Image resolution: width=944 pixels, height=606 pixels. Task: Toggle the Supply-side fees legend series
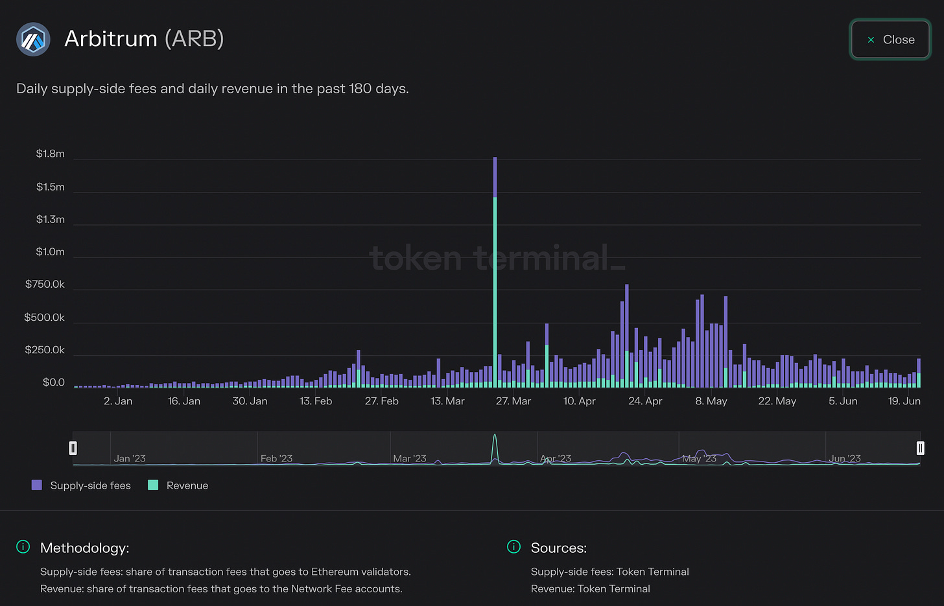[81, 485]
